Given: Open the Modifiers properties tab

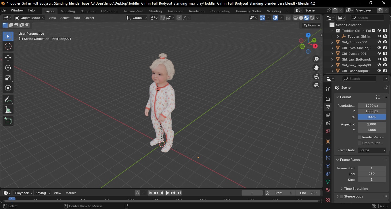Looking at the screenshot, I should 328,150.
